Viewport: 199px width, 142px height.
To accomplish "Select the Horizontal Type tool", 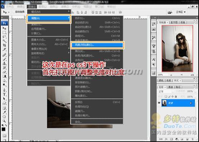I will (4, 94).
